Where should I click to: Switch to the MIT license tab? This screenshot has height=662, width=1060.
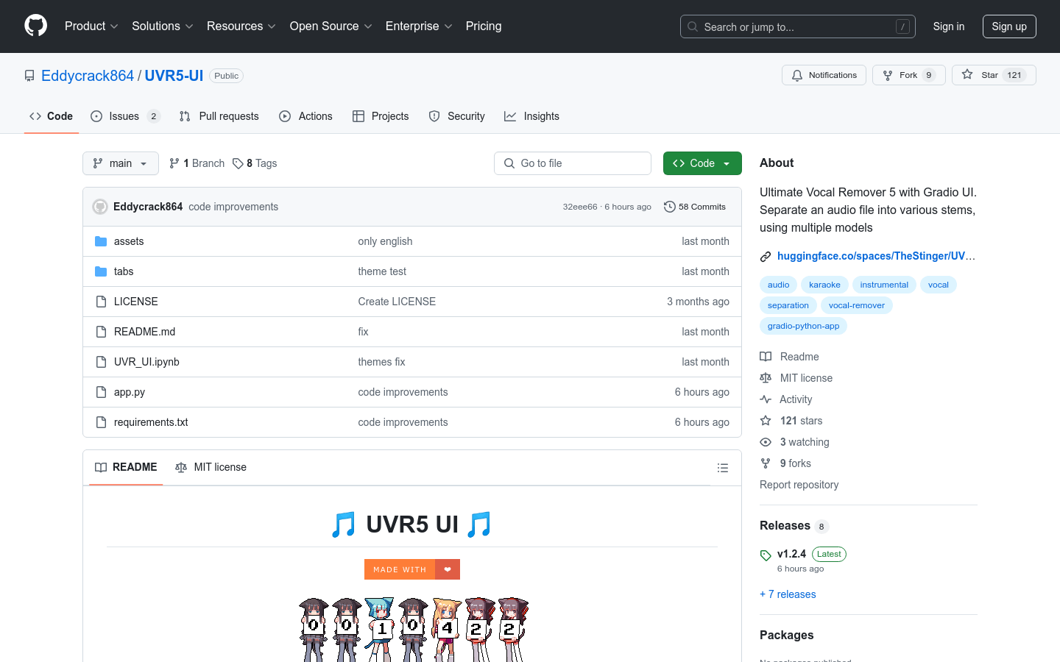point(211,467)
